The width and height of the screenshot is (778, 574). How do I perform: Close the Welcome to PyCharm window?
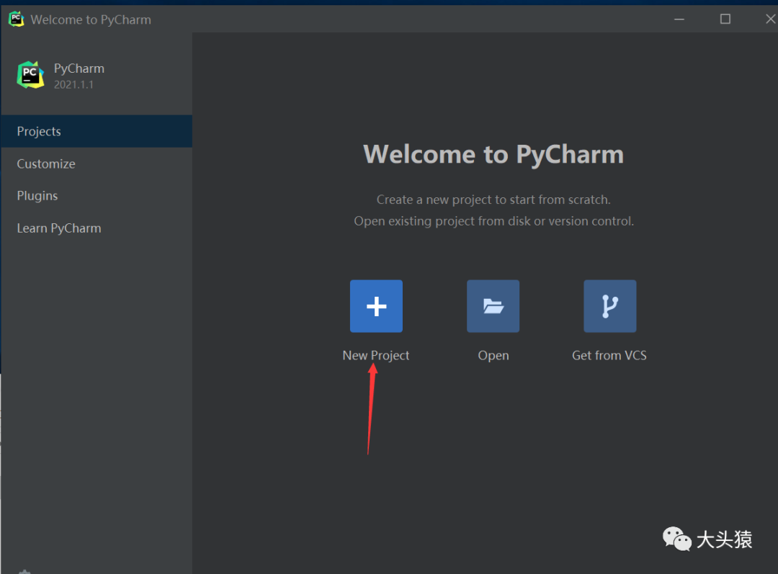(769, 19)
